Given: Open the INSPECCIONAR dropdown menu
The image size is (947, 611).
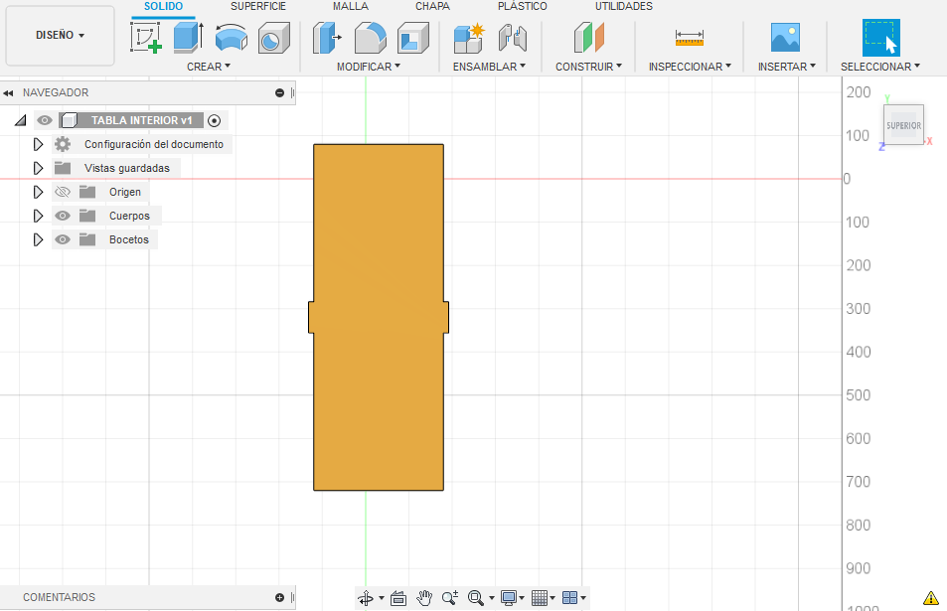Looking at the screenshot, I should pyautogui.click(x=690, y=67).
